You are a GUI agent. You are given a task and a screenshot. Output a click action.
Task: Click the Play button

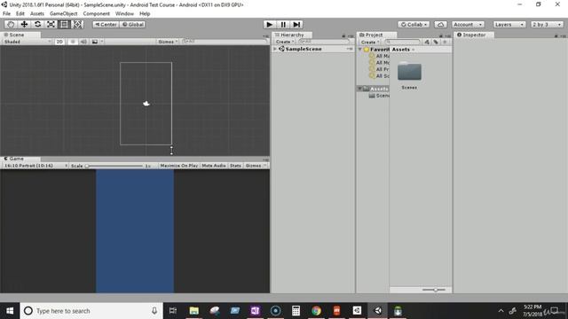(x=269, y=24)
